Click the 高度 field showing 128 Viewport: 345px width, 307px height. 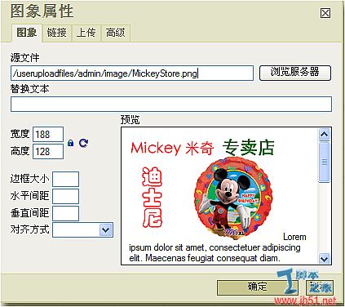pos(48,151)
